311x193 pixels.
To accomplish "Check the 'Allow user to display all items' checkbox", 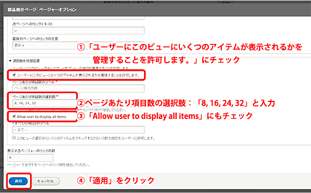I will [14, 116].
